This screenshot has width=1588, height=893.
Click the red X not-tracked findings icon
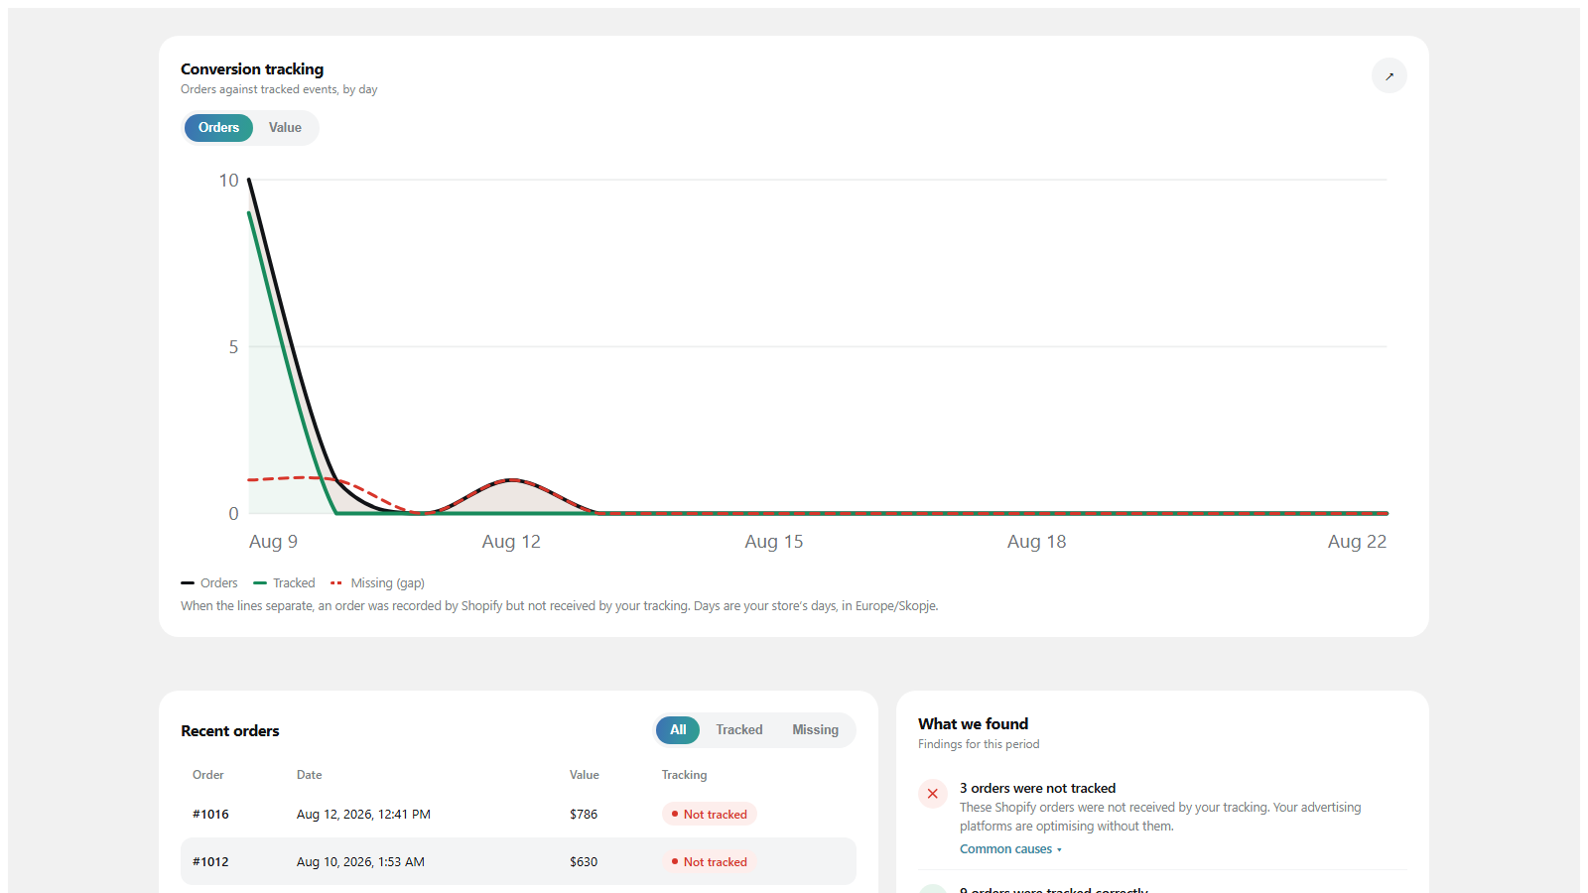tap(932, 794)
